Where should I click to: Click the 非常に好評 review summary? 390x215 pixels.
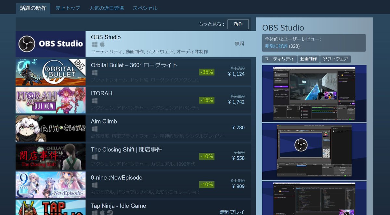click(276, 46)
